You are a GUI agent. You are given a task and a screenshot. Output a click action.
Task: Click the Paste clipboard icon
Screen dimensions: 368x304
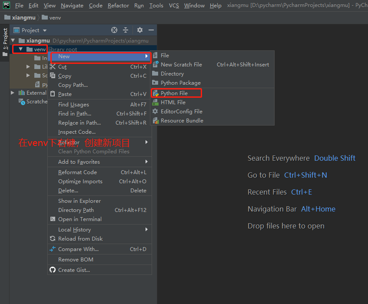pyautogui.click(x=53, y=94)
